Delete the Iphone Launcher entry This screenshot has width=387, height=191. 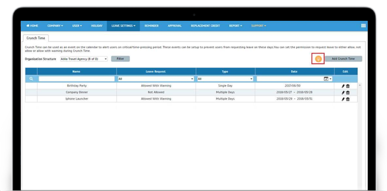coord(348,99)
